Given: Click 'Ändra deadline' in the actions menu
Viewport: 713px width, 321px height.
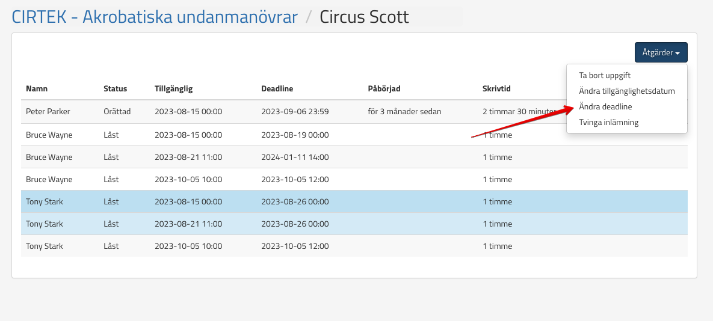Looking at the screenshot, I should tap(605, 106).
